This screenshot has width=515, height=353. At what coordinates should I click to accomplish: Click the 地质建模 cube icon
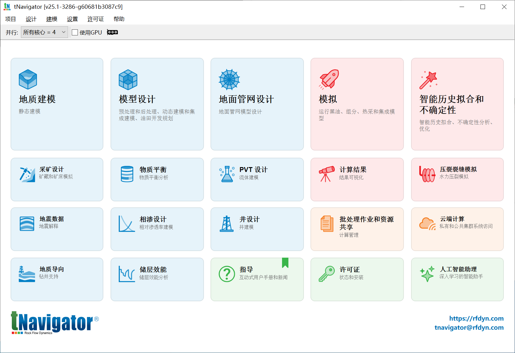tap(28, 79)
